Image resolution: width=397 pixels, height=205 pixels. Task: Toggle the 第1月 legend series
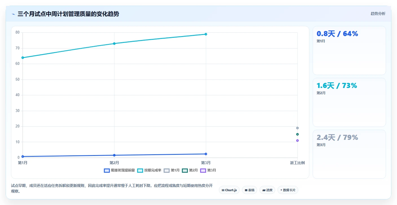[172, 170]
